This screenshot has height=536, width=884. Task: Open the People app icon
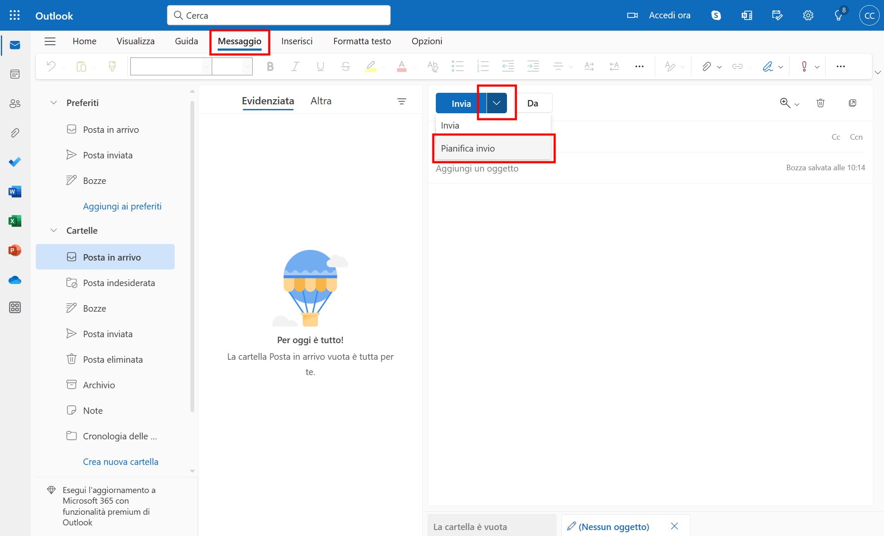click(x=14, y=103)
